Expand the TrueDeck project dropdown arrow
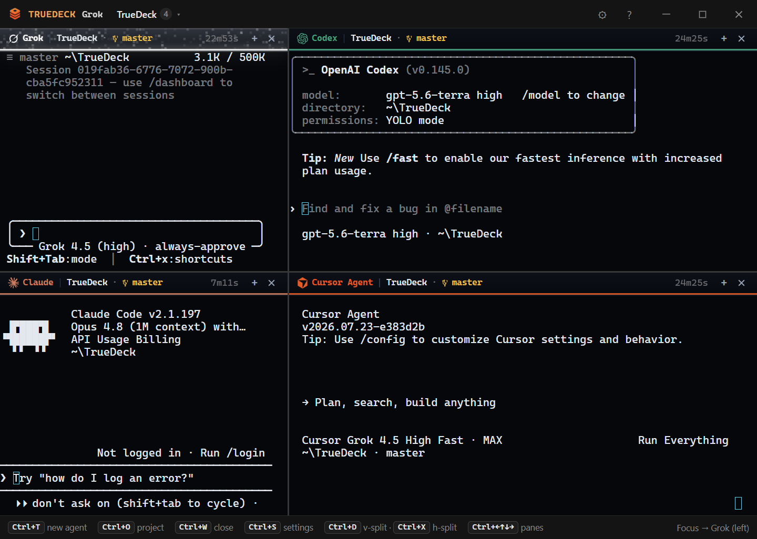Screen dimensions: 757x539 179,15
